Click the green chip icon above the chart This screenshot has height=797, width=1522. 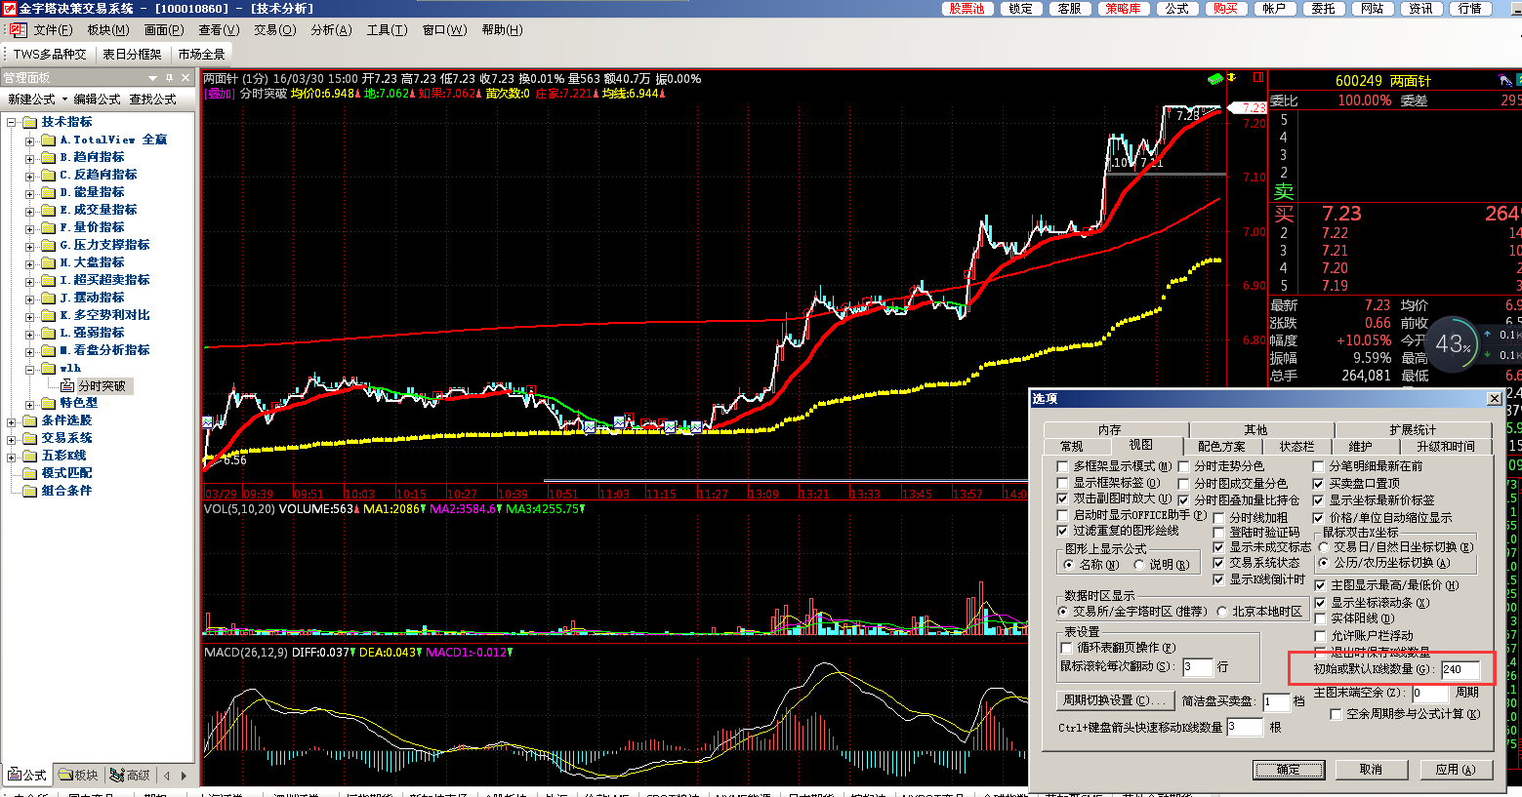(1215, 78)
